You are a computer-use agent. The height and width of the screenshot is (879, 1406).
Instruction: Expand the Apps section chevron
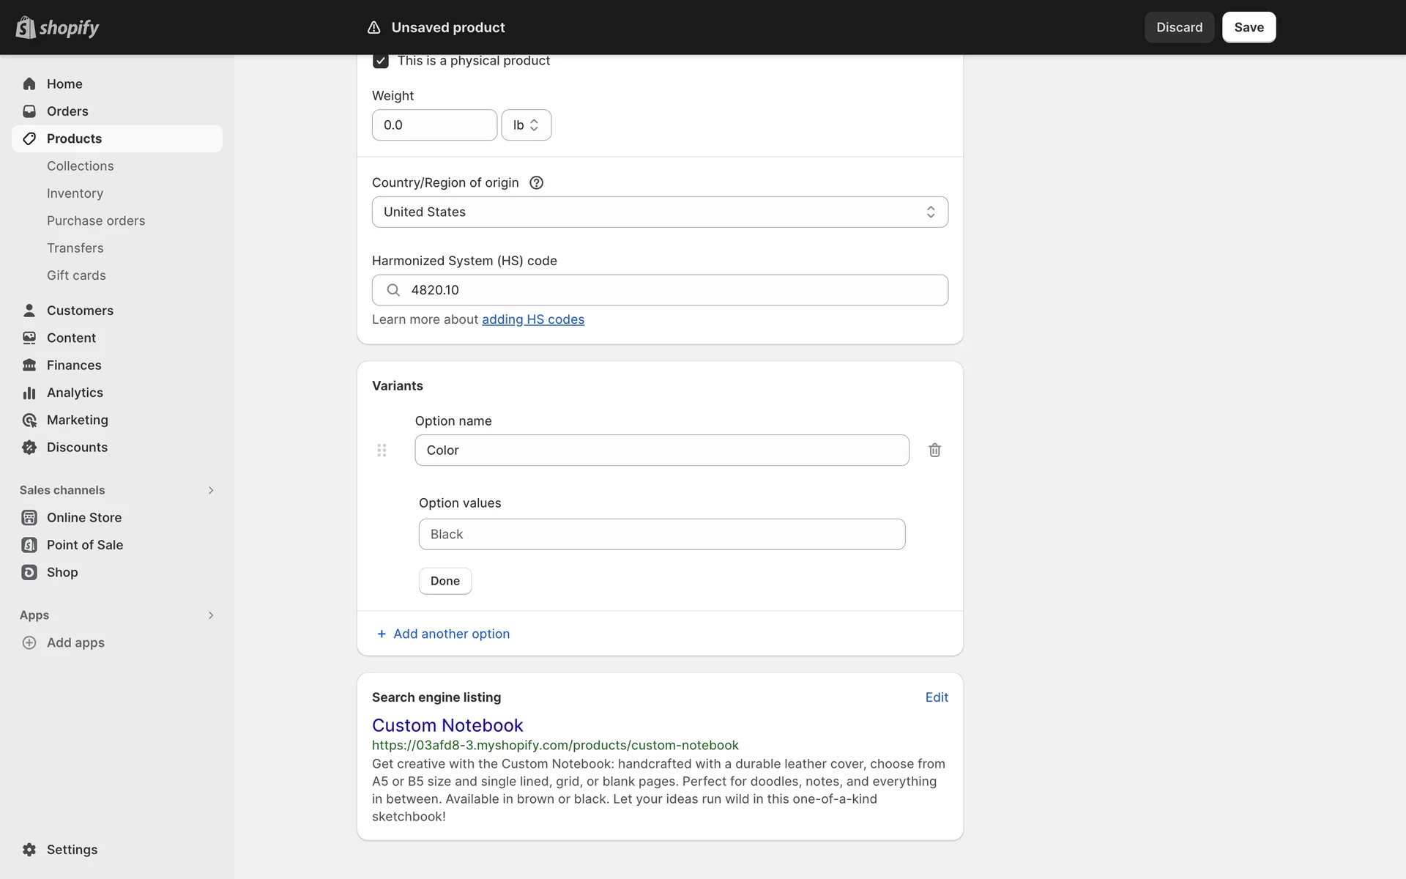pos(210,615)
